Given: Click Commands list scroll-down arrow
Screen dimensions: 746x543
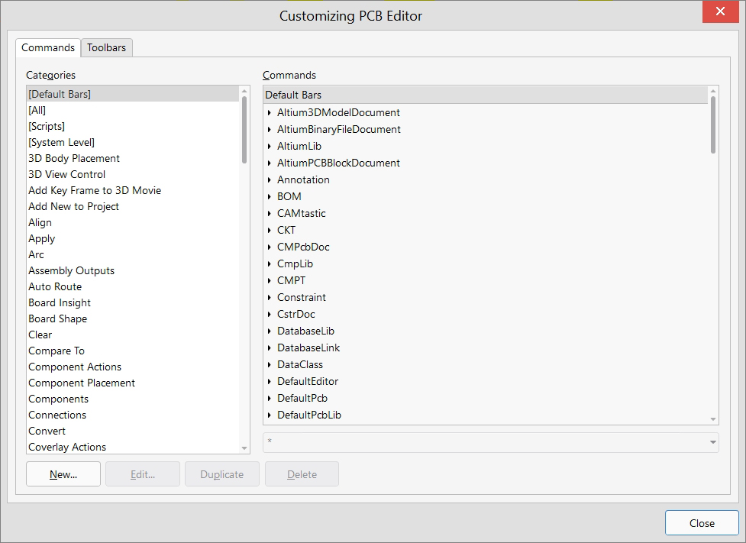Looking at the screenshot, I should [712, 419].
